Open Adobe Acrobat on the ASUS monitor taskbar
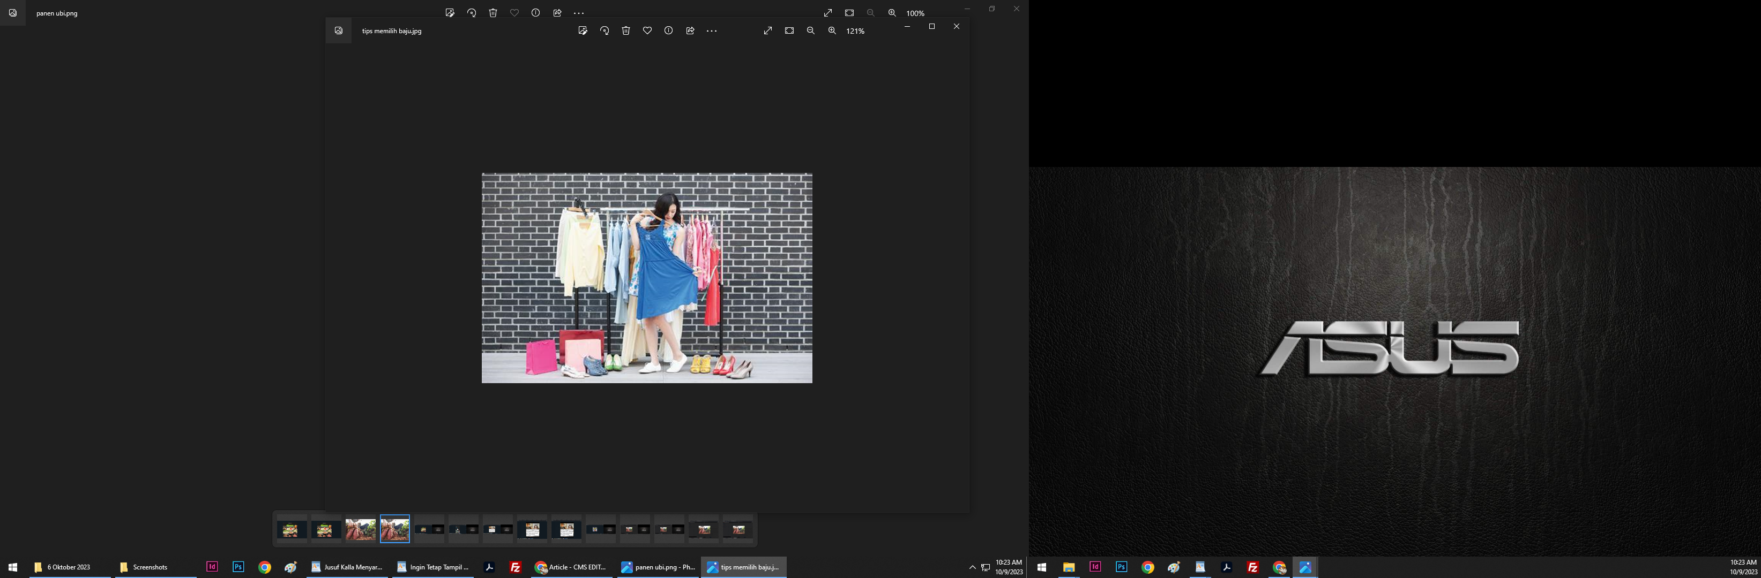 pyautogui.click(x=1226, y=567)
